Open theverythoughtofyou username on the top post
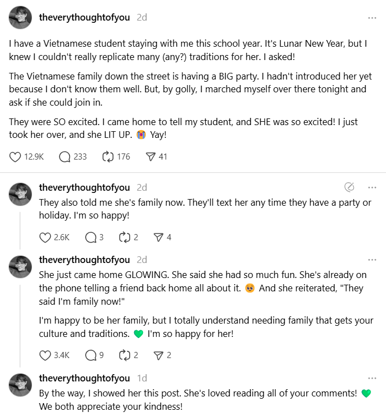 point(84,17)
